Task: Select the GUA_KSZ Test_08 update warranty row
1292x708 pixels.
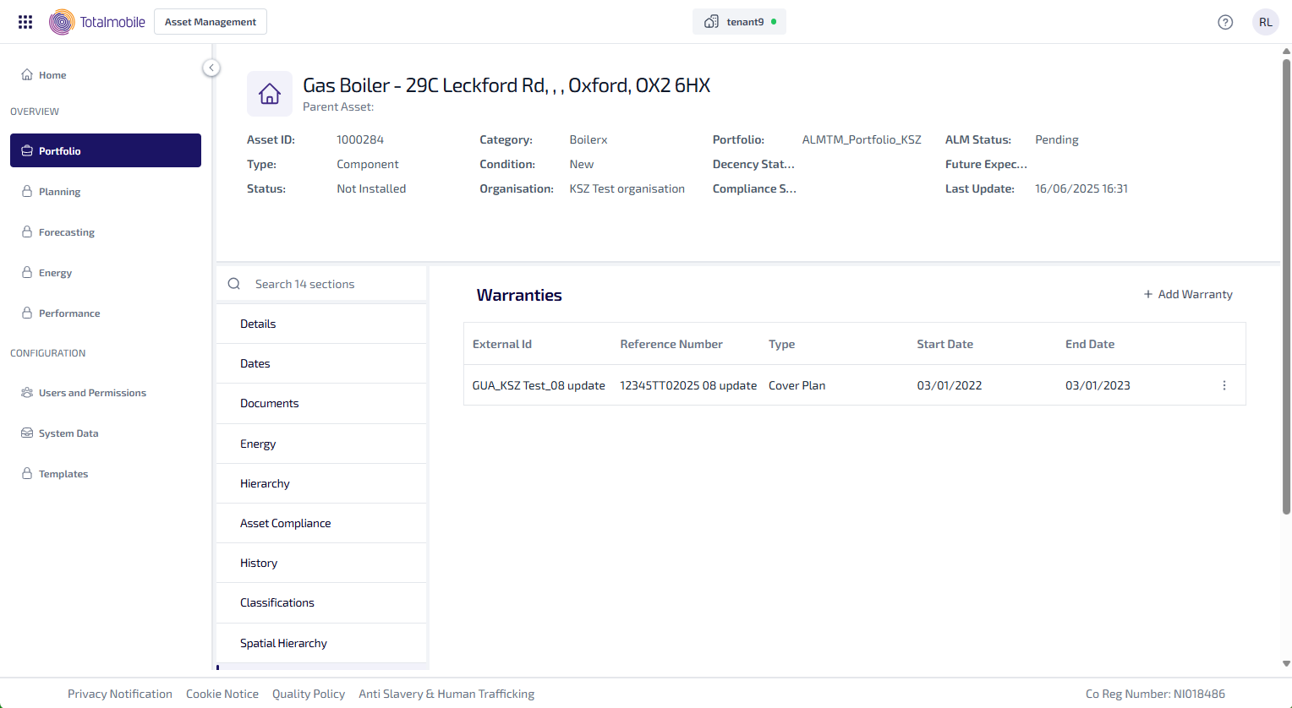Action: tap(539, 385)
